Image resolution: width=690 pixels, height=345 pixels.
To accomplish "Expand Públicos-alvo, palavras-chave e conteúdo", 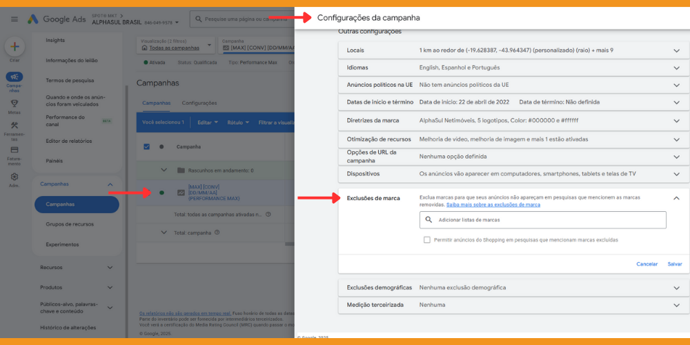I will point(110,308).
